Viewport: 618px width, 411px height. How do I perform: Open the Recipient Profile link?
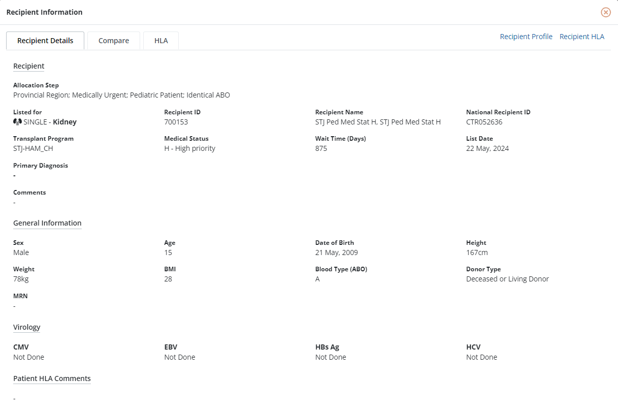[526, 37]
